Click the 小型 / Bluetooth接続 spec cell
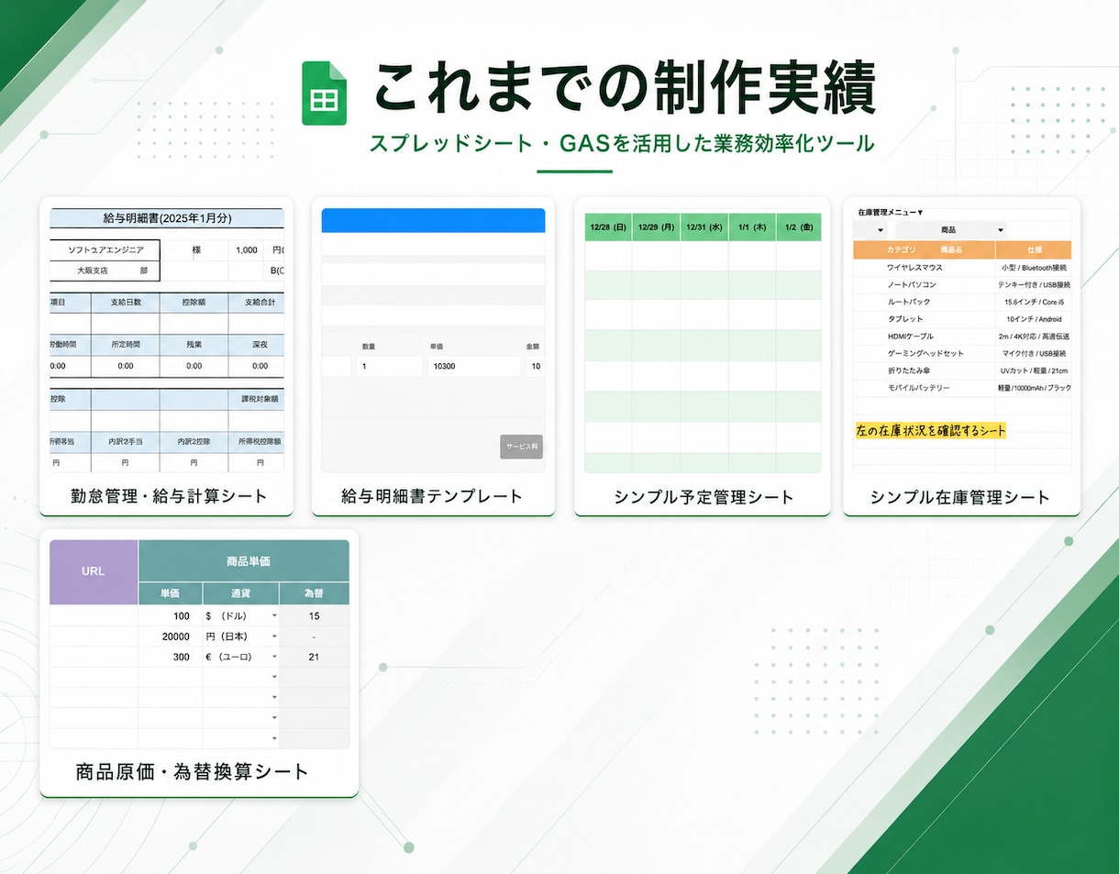This screenshot has width=1119, height=874. (x=1034, y=268)
